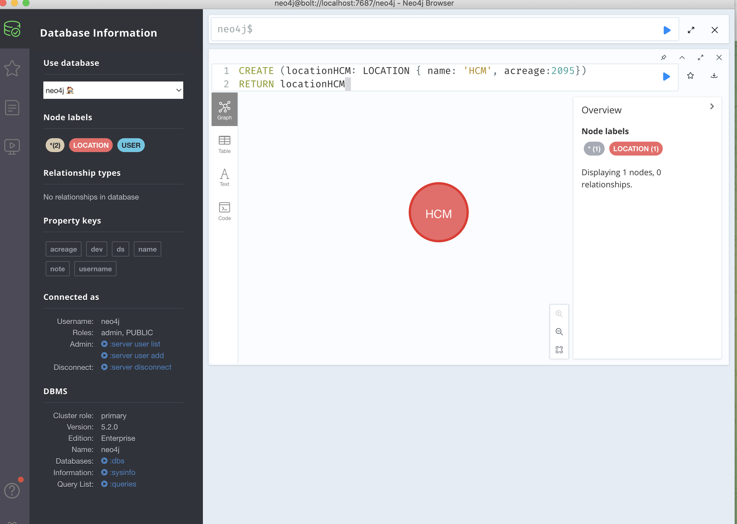
Task: Run the :queries command link
Action: 119,484
